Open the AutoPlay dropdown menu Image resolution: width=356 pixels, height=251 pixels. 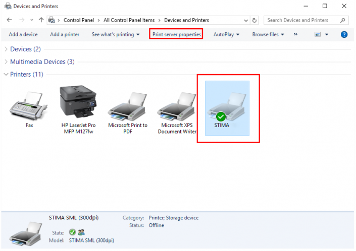click(226, 35)
